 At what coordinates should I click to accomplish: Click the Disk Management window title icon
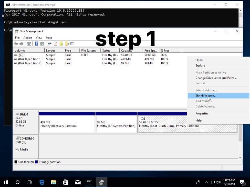coord(16,31)
